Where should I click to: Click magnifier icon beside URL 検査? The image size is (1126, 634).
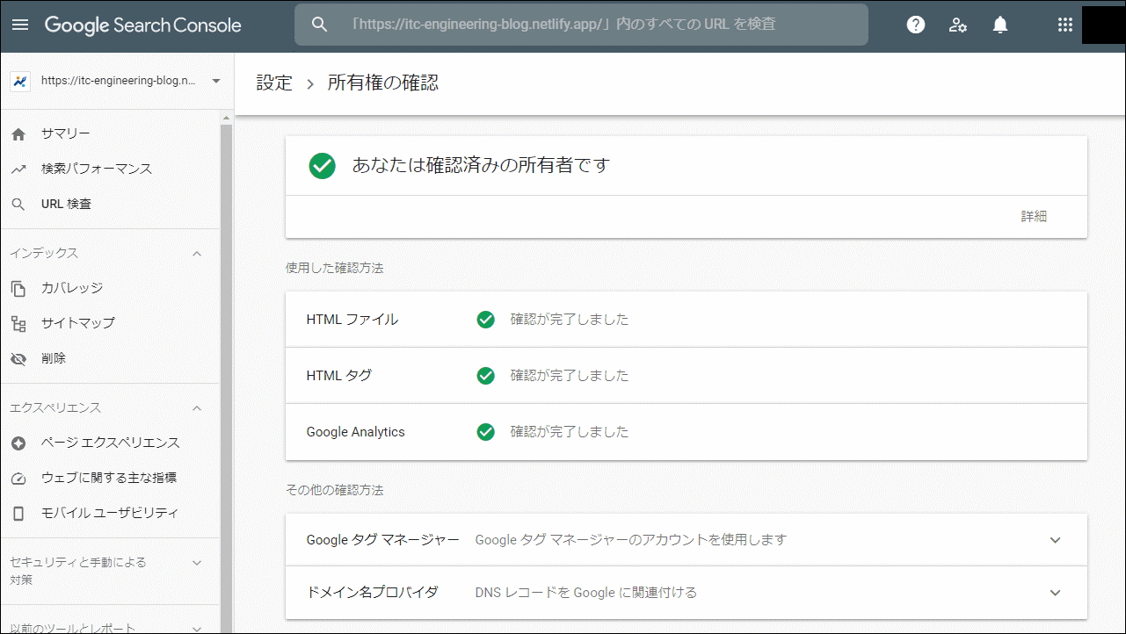coord(18,205)
